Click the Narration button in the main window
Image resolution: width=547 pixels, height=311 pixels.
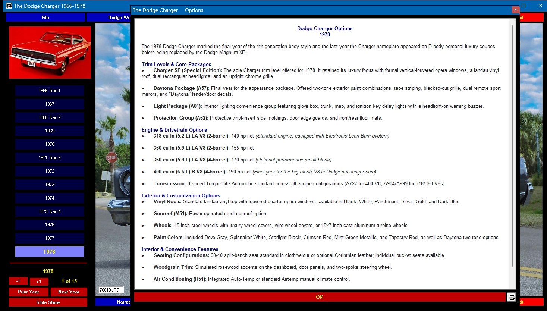click(x=113, y=302)
